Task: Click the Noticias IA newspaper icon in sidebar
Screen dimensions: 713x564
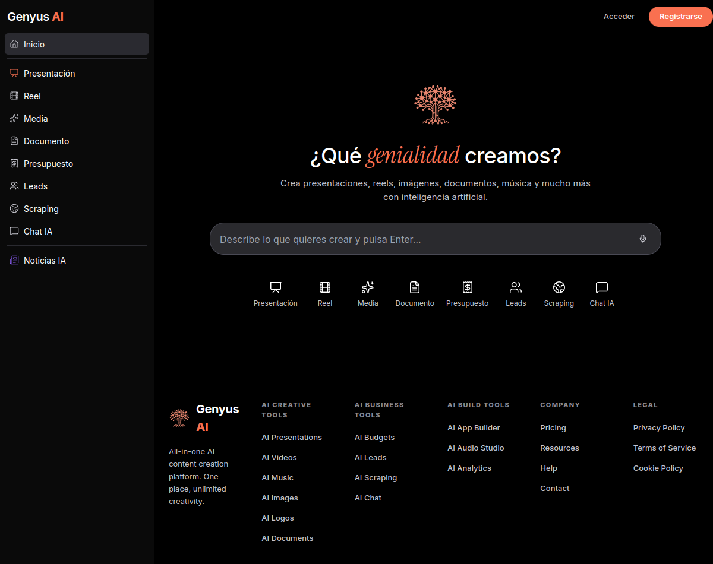Action: [x=14, y=261]
